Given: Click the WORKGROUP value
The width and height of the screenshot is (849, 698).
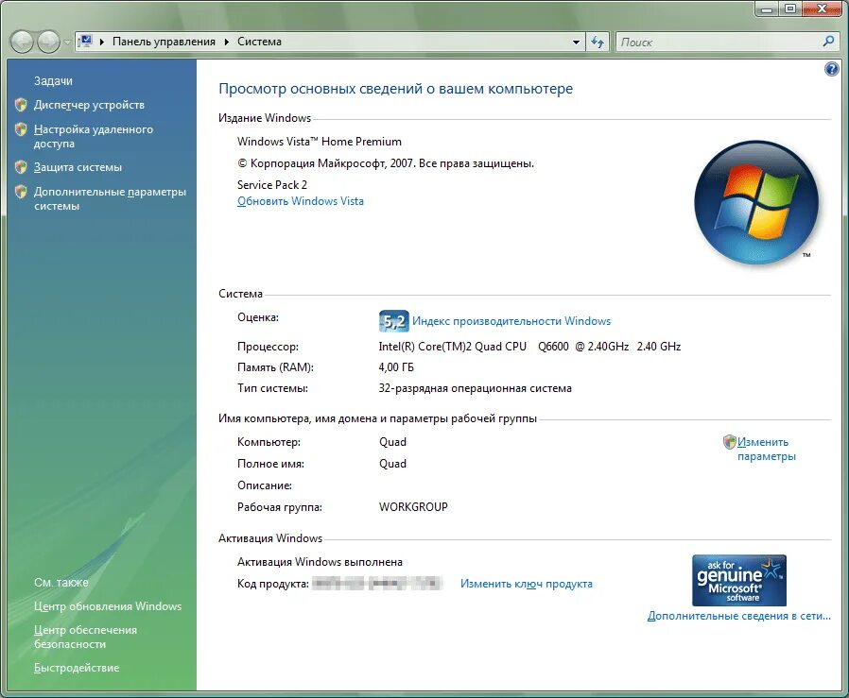Looking at the screenshot, I should tap(413, 507).
